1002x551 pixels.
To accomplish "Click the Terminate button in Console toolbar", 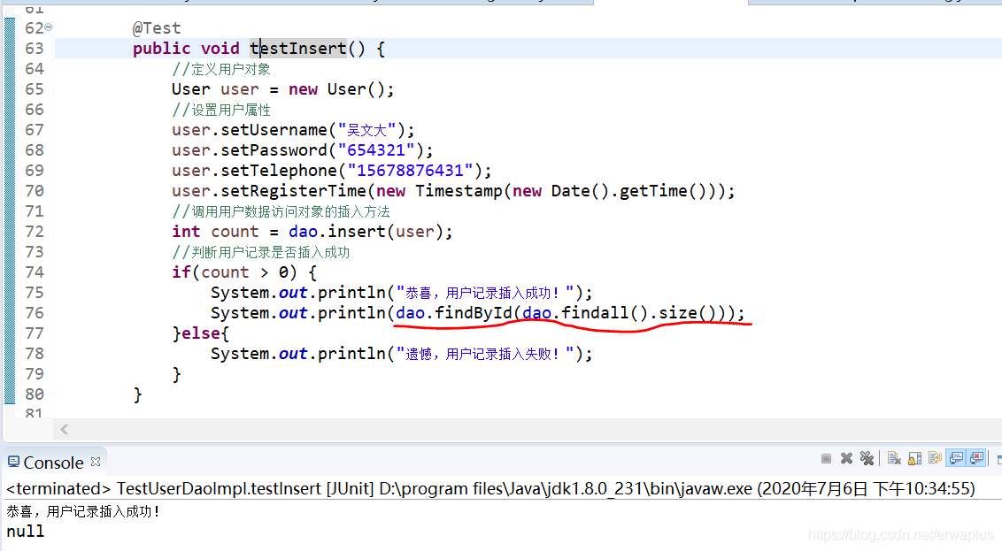I will coord(826,458).
